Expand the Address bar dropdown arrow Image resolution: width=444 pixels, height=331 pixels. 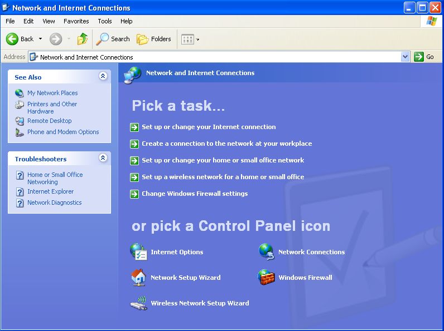406,57
